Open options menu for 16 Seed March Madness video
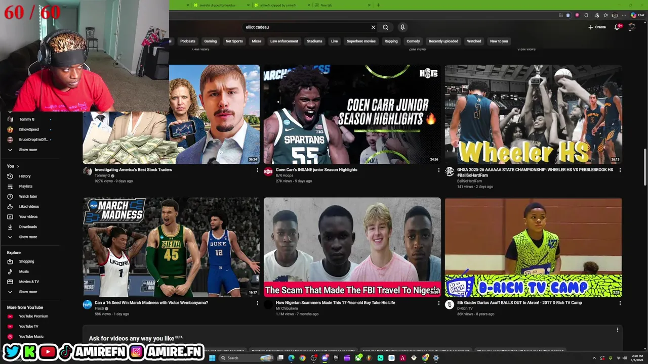 pyautogui.click(x=257, y=303)
